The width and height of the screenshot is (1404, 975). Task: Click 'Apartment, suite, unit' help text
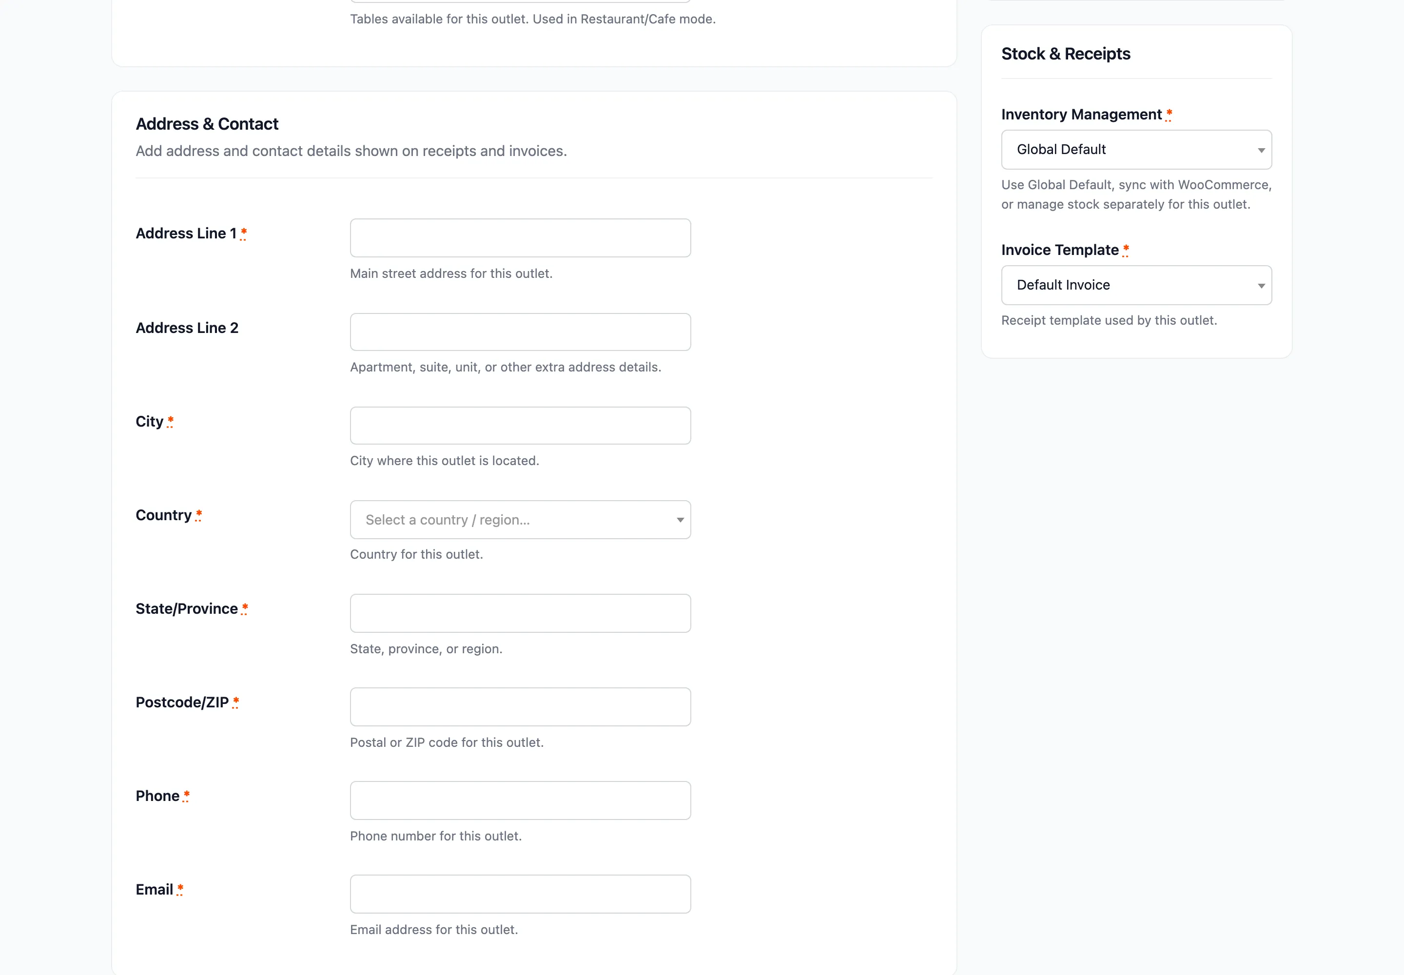click(505, 367)
